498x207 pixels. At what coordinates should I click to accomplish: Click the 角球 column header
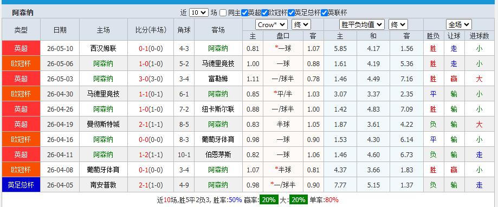(x=184, y=30)
